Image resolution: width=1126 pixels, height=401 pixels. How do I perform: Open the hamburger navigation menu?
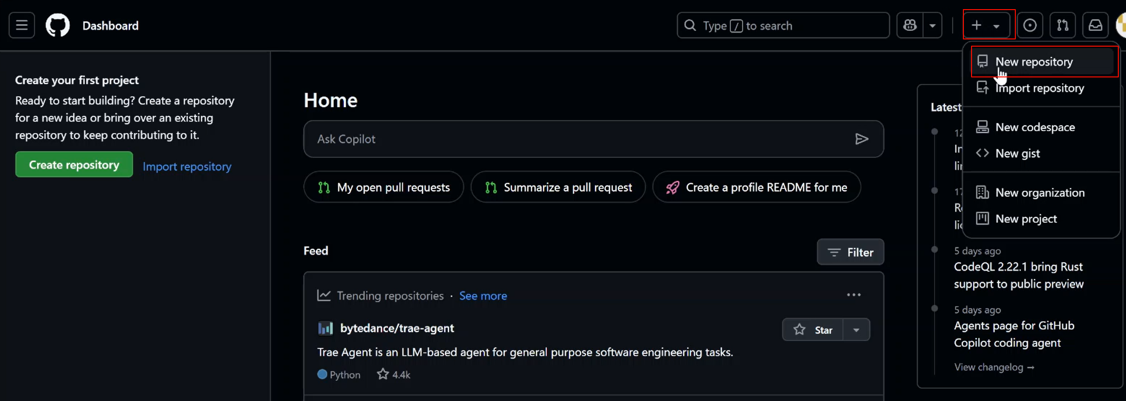tap(22, 25)
